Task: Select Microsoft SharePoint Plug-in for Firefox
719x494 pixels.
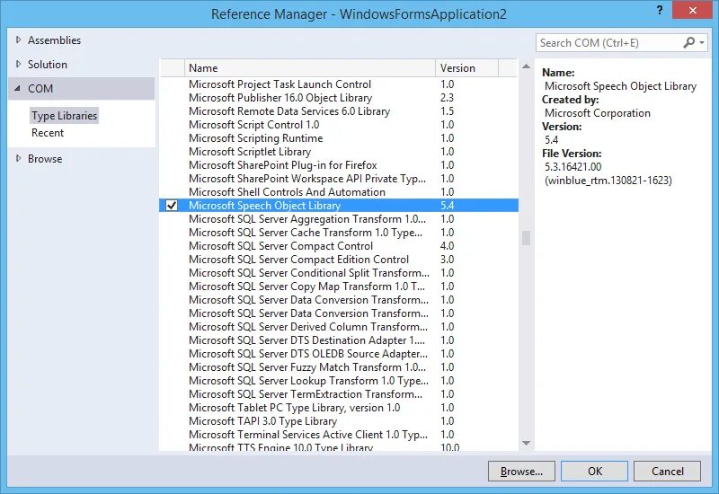Action: pyautogui.click(x=339, y=165)
